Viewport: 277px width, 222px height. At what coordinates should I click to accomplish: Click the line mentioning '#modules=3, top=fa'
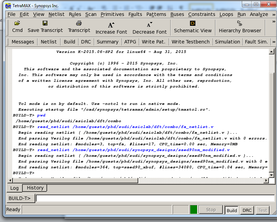[128, 144]
